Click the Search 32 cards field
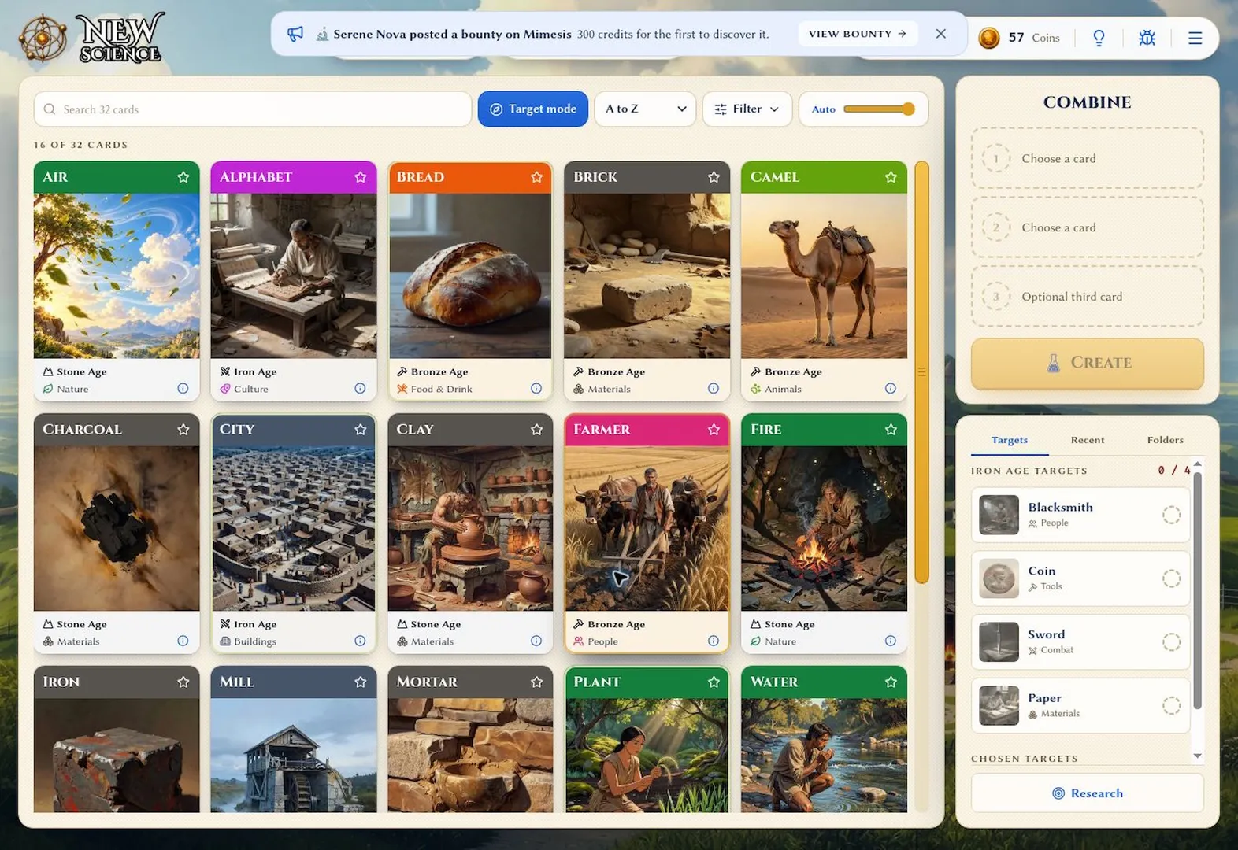 tap(253, 109)
